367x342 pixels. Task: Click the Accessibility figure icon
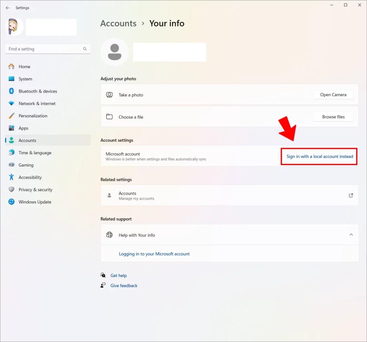tap(11, 177)
